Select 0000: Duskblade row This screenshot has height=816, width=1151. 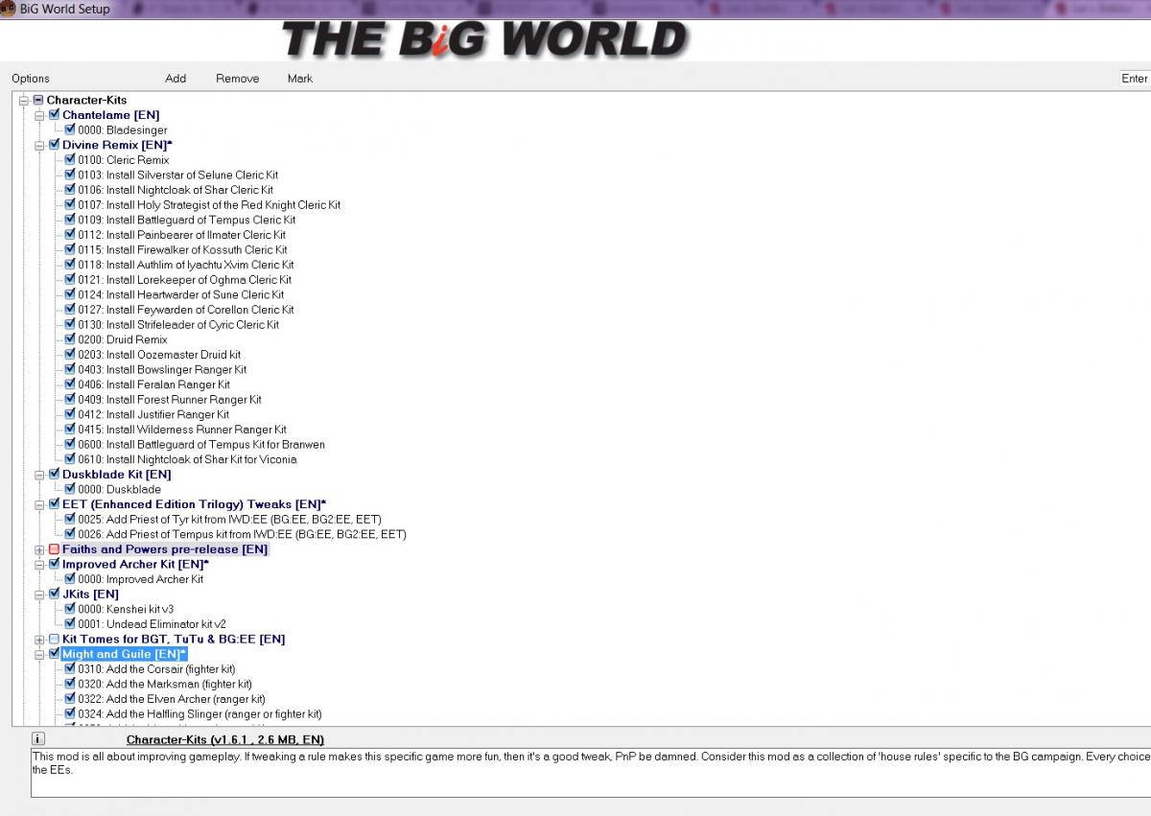[120, 489]
